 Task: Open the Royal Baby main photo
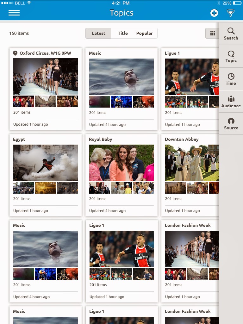pos(121,163)
